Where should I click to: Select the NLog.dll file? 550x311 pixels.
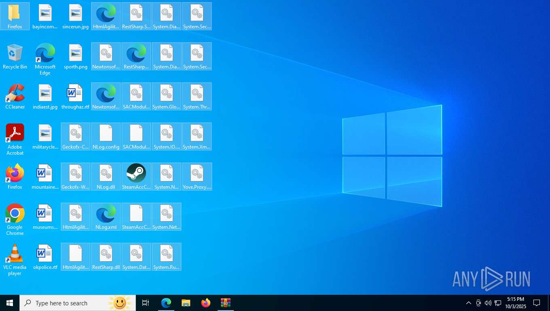tap(106, 177)
